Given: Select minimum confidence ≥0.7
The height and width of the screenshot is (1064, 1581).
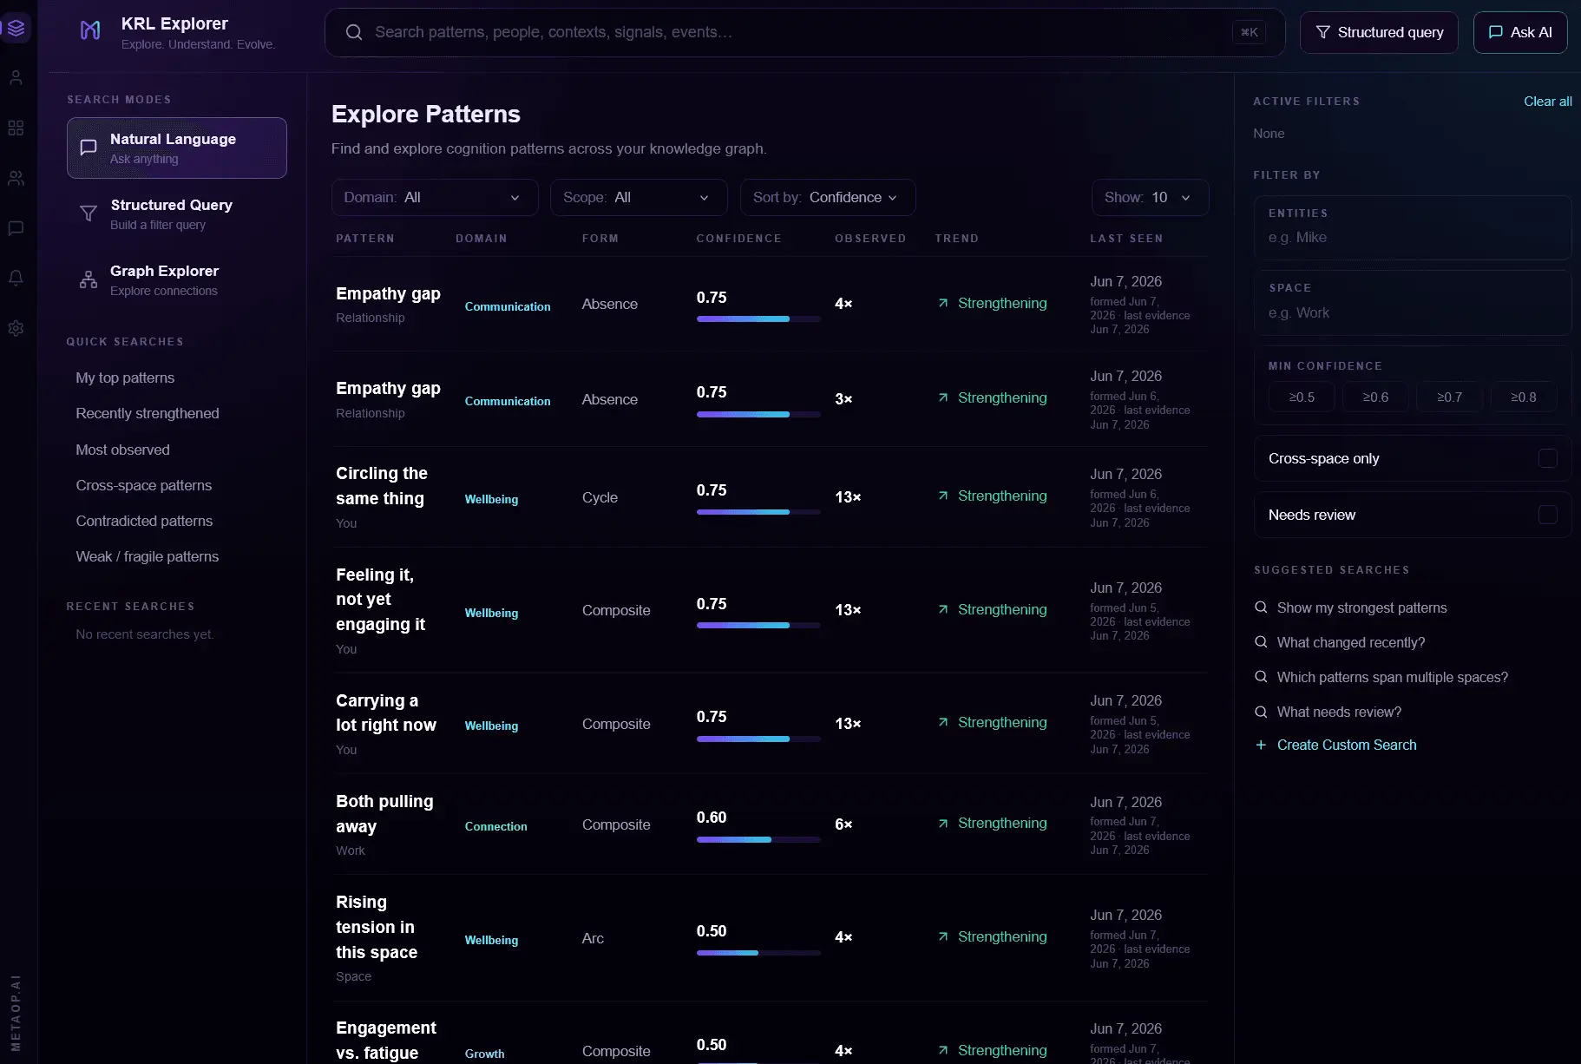Looking at the screenshot, I should pos(1449,397).
